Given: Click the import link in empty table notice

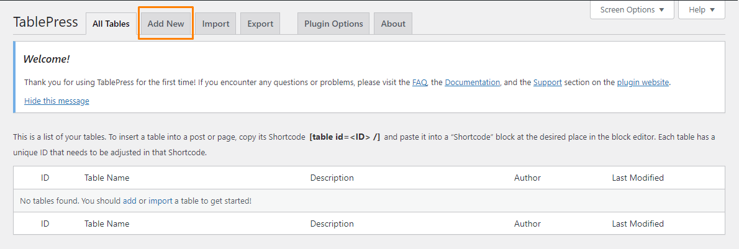Looking at the screenshot, I should pos(160,201).
